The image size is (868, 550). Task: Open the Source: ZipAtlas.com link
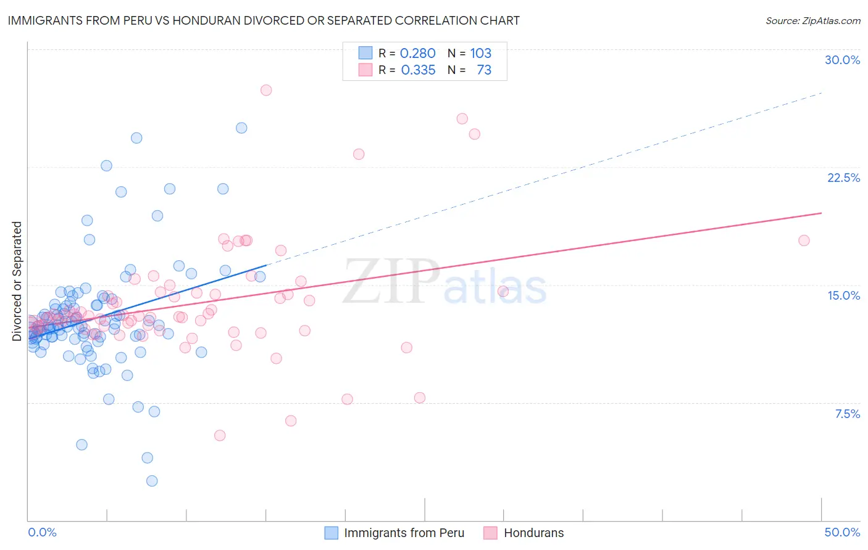[x=813, y=20]
